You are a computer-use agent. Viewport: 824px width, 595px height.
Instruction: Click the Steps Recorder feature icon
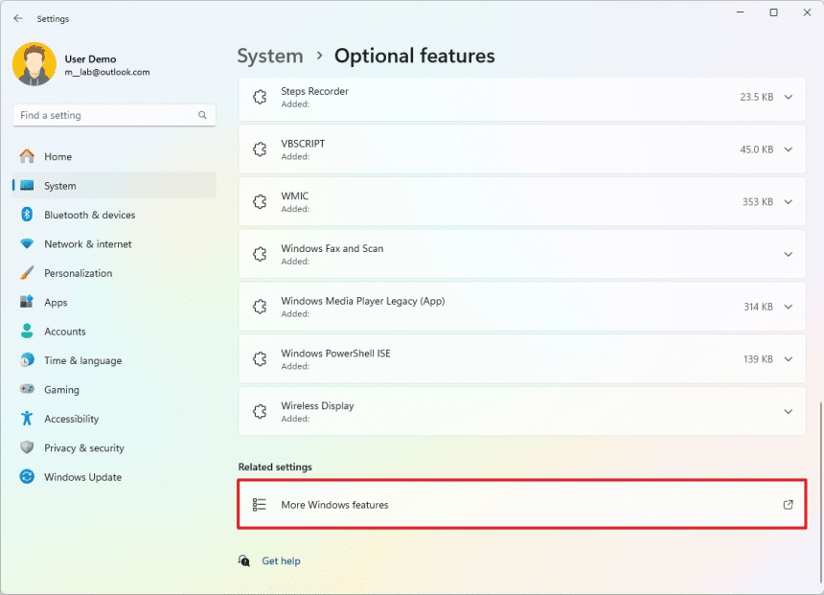[260, 97]
